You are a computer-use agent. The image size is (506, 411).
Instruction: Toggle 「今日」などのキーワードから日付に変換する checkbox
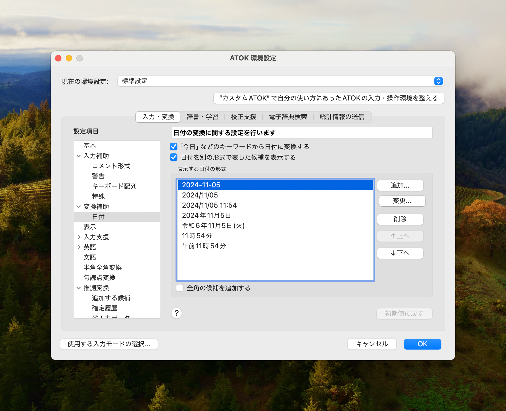pyautogui.click(x=174, y=146)
